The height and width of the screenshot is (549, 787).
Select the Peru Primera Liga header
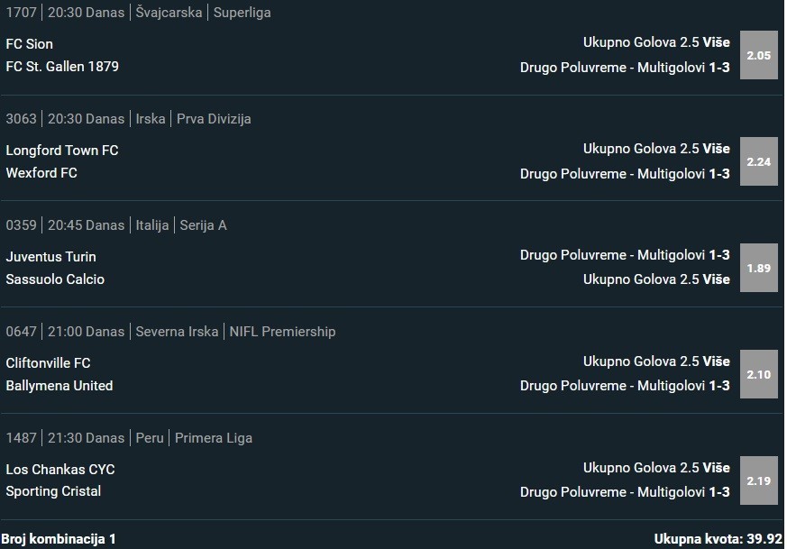pos(194,438)
